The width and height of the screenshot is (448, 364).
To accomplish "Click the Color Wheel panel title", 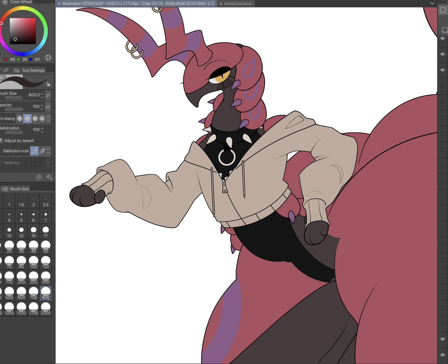I will pyautogui.click(x=21, y=2).
